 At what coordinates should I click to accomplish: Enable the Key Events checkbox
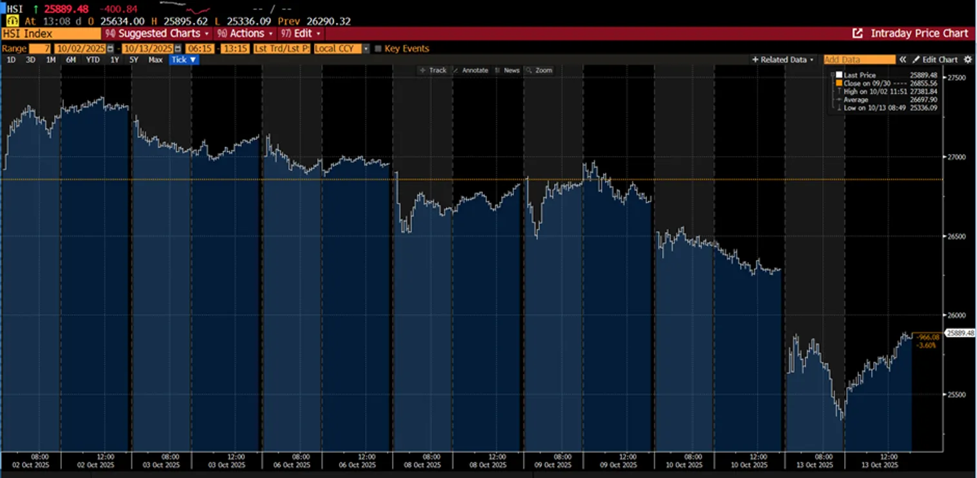pyautogui.click(x=379, y=48)
